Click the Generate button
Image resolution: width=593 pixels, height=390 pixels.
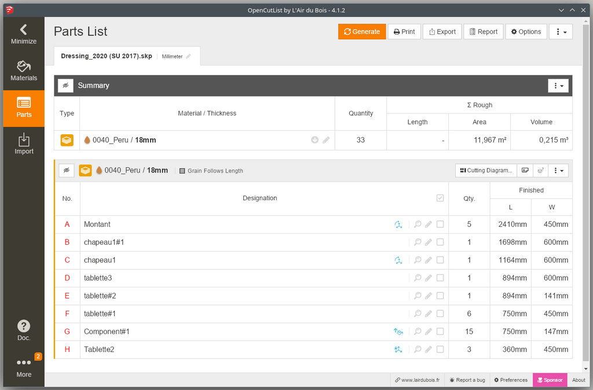(362, 32)
